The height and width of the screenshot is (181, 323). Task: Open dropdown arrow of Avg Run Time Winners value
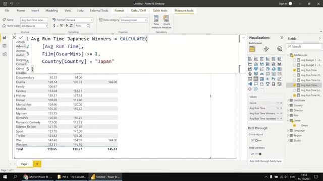[x=278, y=113]
